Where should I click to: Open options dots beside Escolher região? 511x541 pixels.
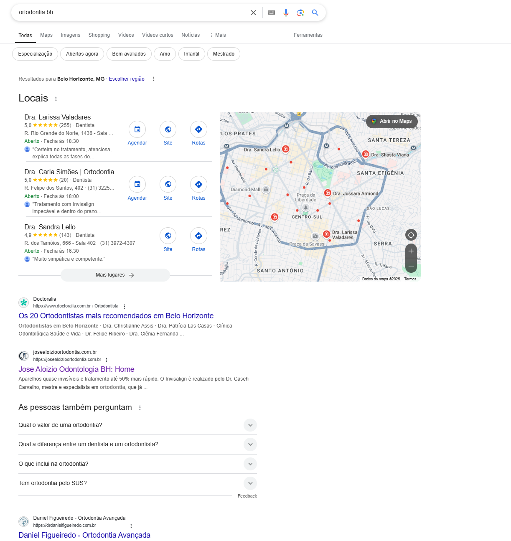click(154, 79)
